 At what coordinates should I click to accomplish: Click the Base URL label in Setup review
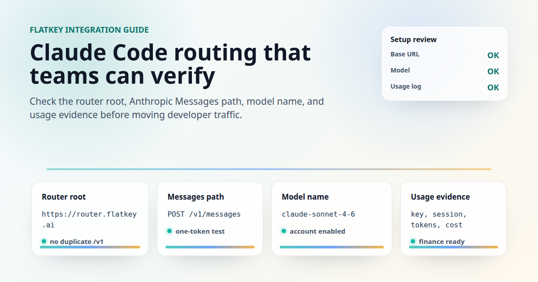(405, 54)
